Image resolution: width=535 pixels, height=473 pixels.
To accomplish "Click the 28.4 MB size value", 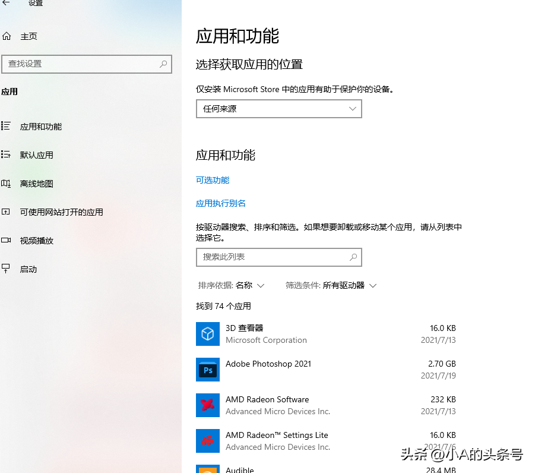I will [x=441, y=470].
